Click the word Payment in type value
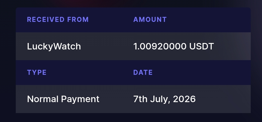 click(x=80, y=100)
